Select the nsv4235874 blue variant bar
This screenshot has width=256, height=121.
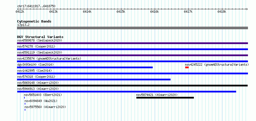tap(132, 61)
